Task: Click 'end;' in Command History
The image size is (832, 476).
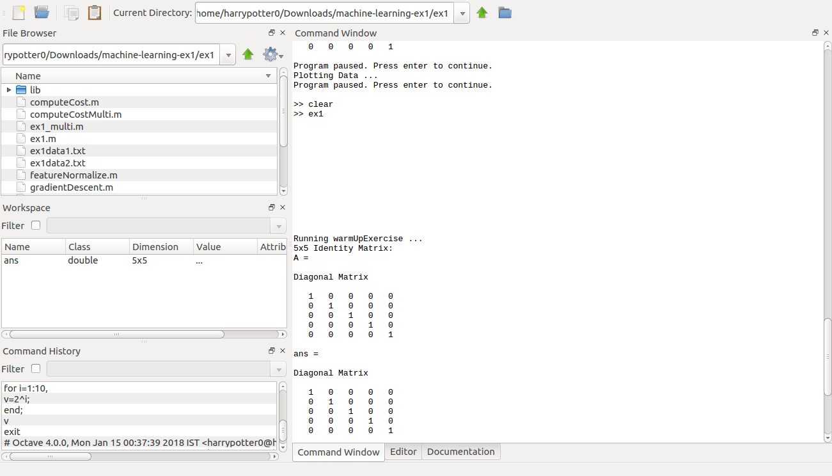Action: [x=13, y=410]
